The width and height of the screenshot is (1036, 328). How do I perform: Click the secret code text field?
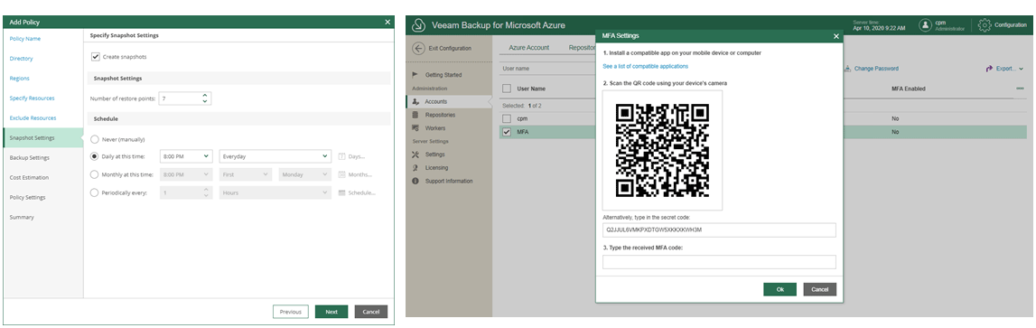click(719, 230)
